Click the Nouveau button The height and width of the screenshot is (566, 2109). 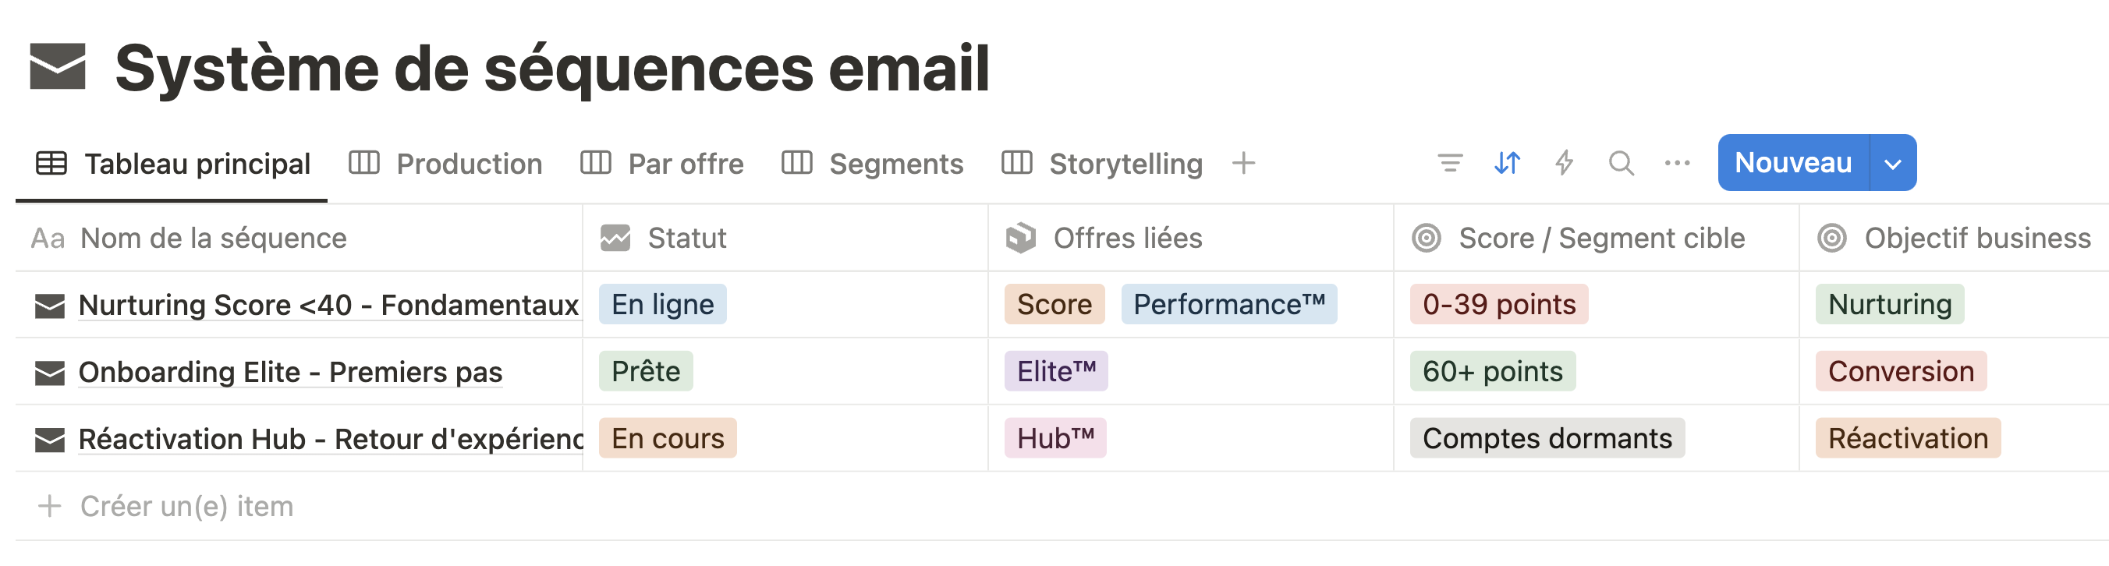[1792, 164]
